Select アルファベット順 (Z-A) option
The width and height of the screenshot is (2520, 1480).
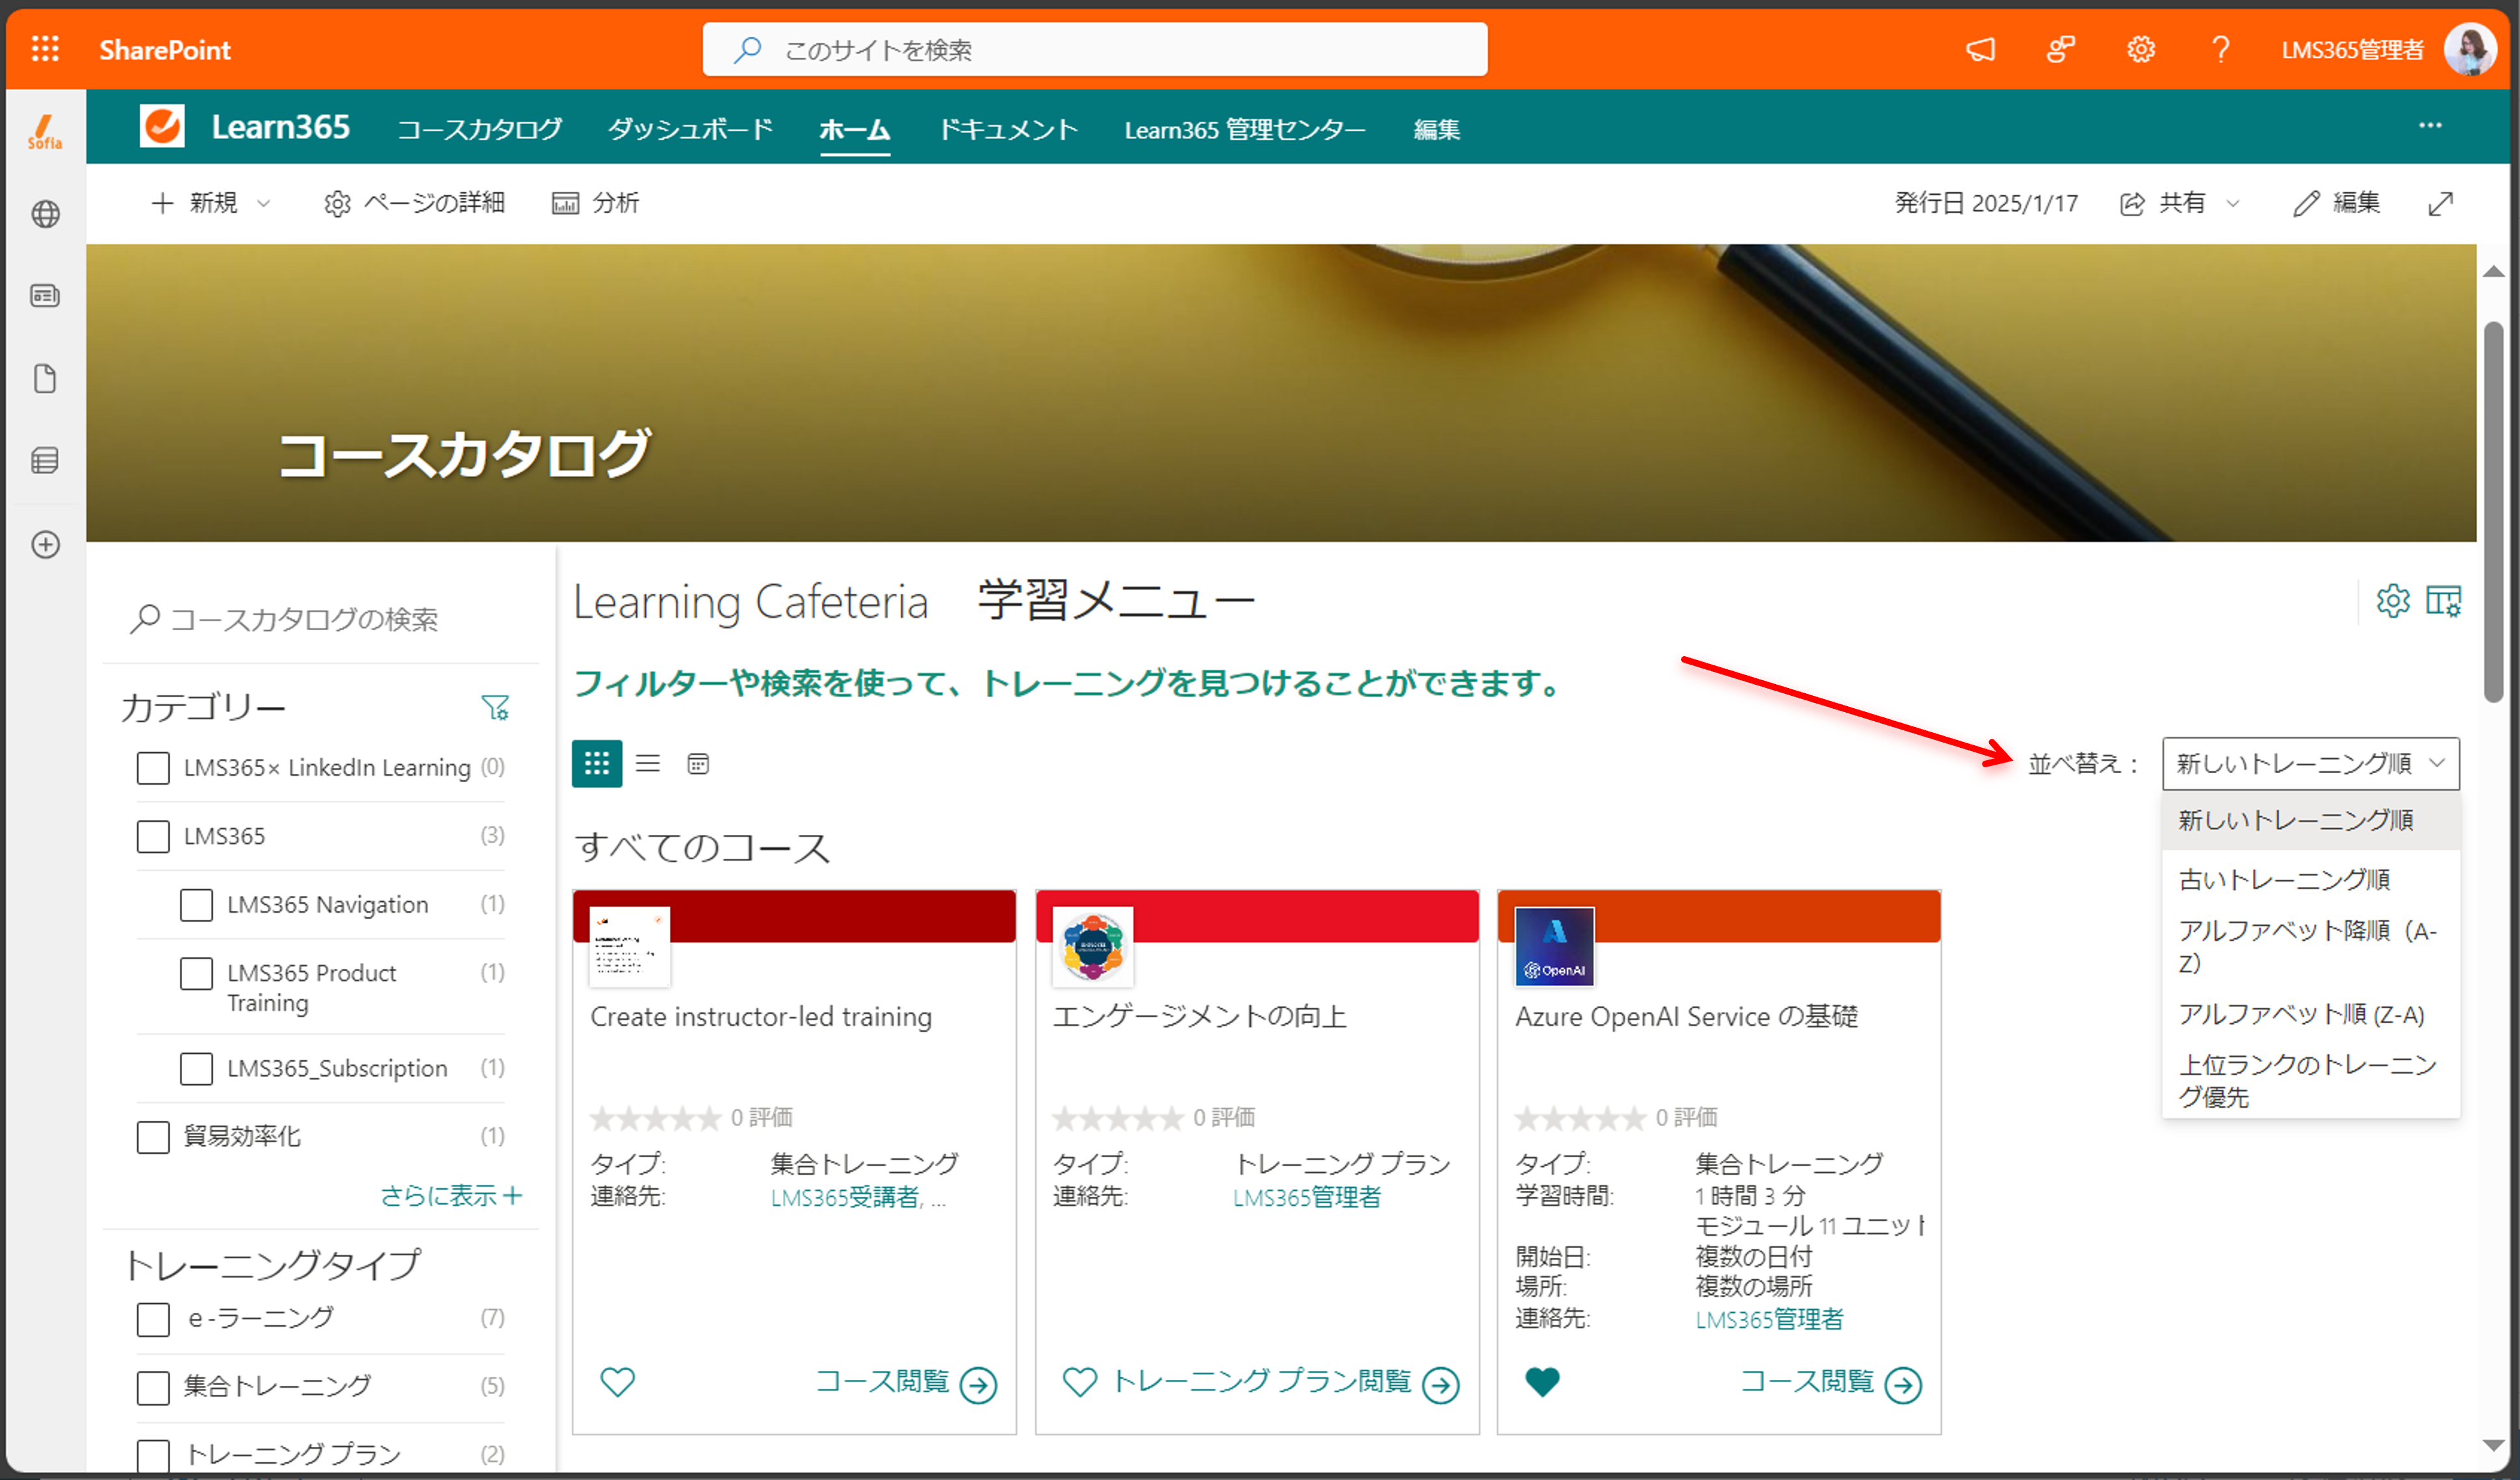coord(2310,1014)
